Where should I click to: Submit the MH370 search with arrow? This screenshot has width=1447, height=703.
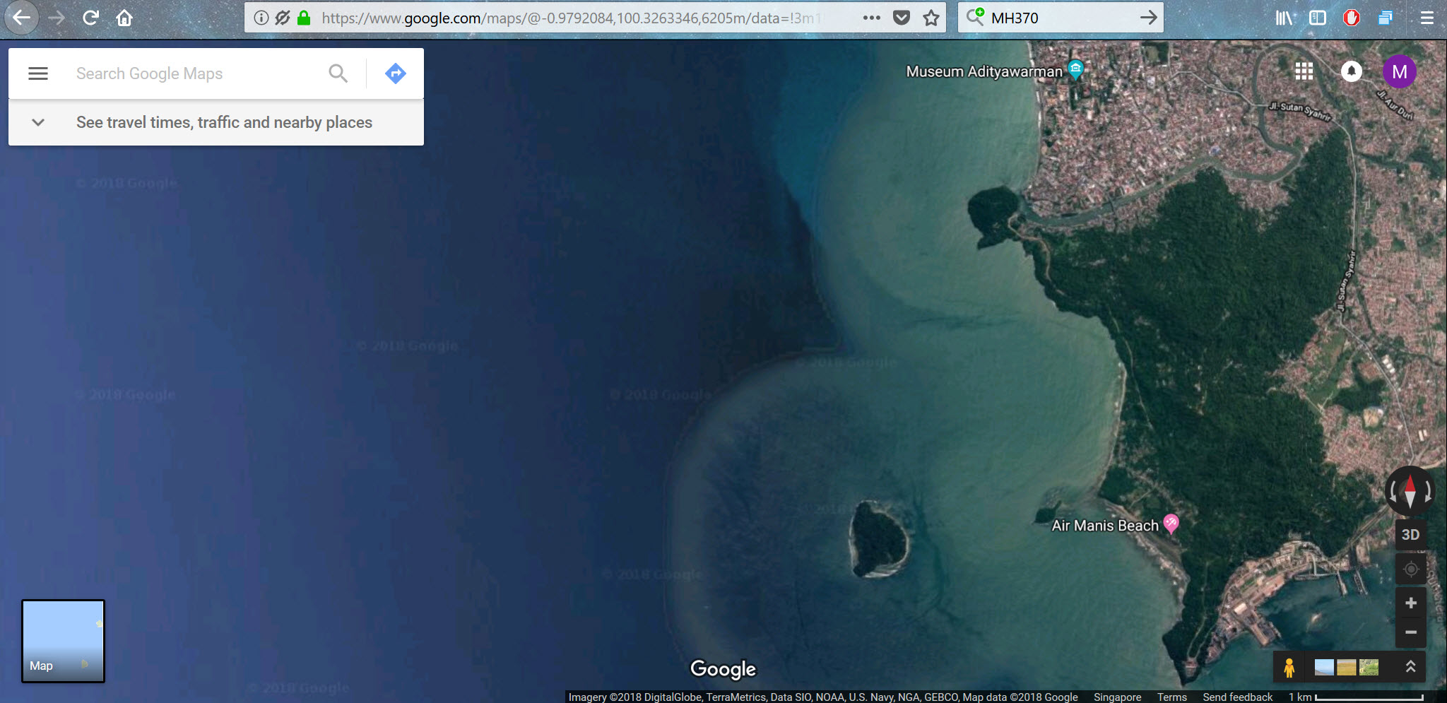(x=1148, y=18)
